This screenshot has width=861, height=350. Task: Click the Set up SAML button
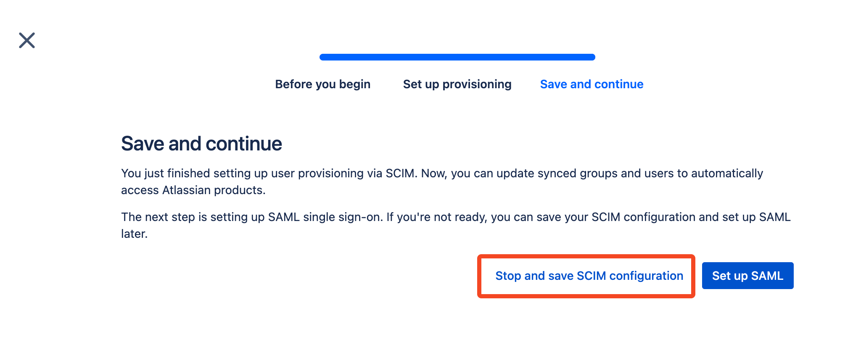pyautogui.click(x=747, y=276)
